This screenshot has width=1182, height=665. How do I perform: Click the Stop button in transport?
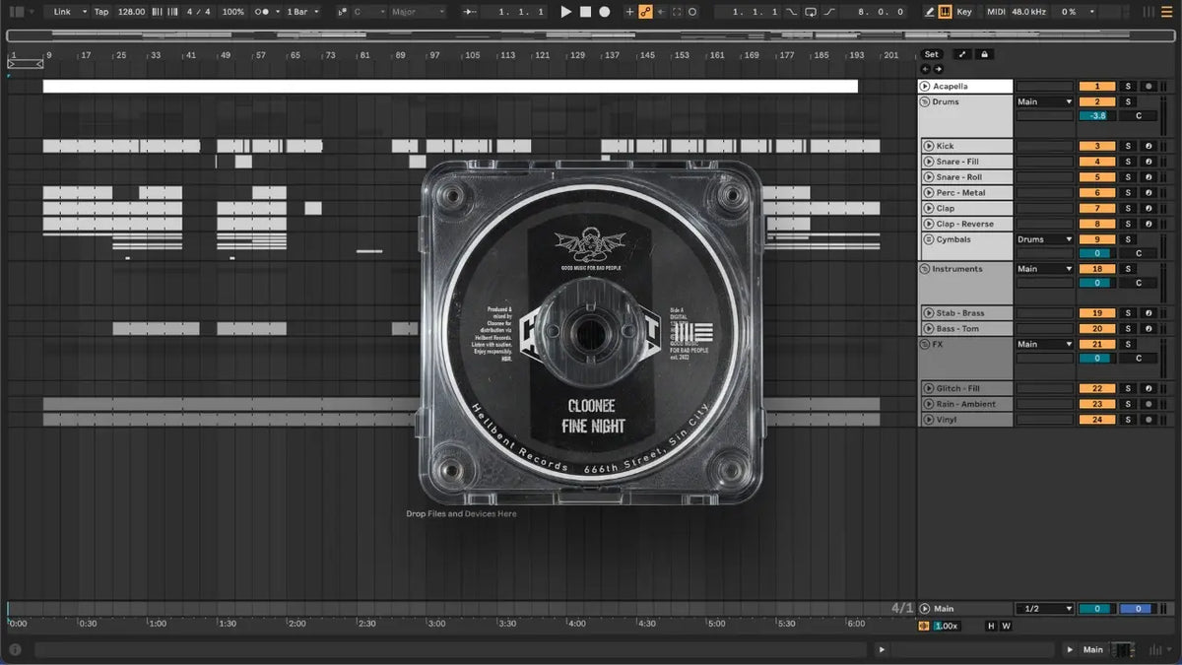(585, 12)
